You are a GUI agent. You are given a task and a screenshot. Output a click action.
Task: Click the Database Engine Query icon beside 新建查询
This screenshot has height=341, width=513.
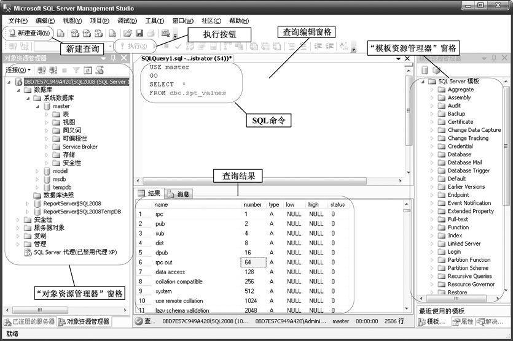[61, 33]
